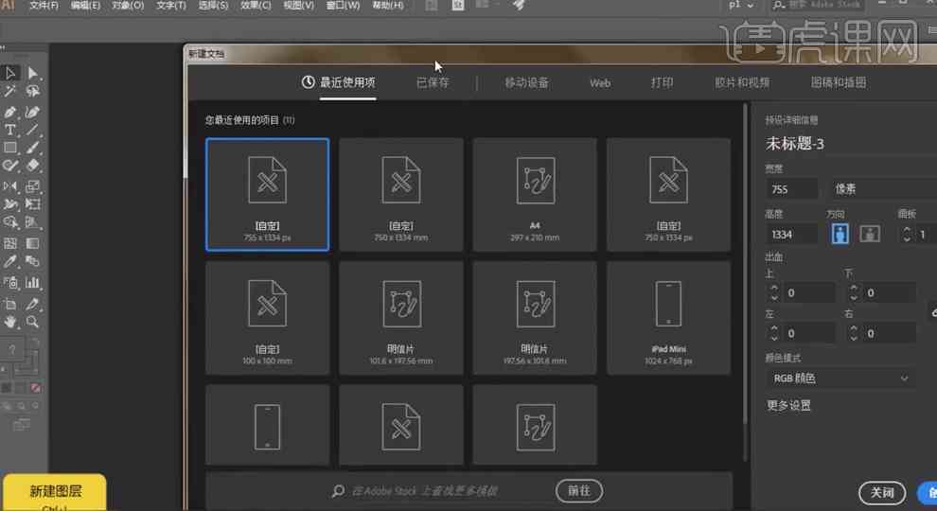
Task: Select the Direct Selection tool
Action: [32, 73]
